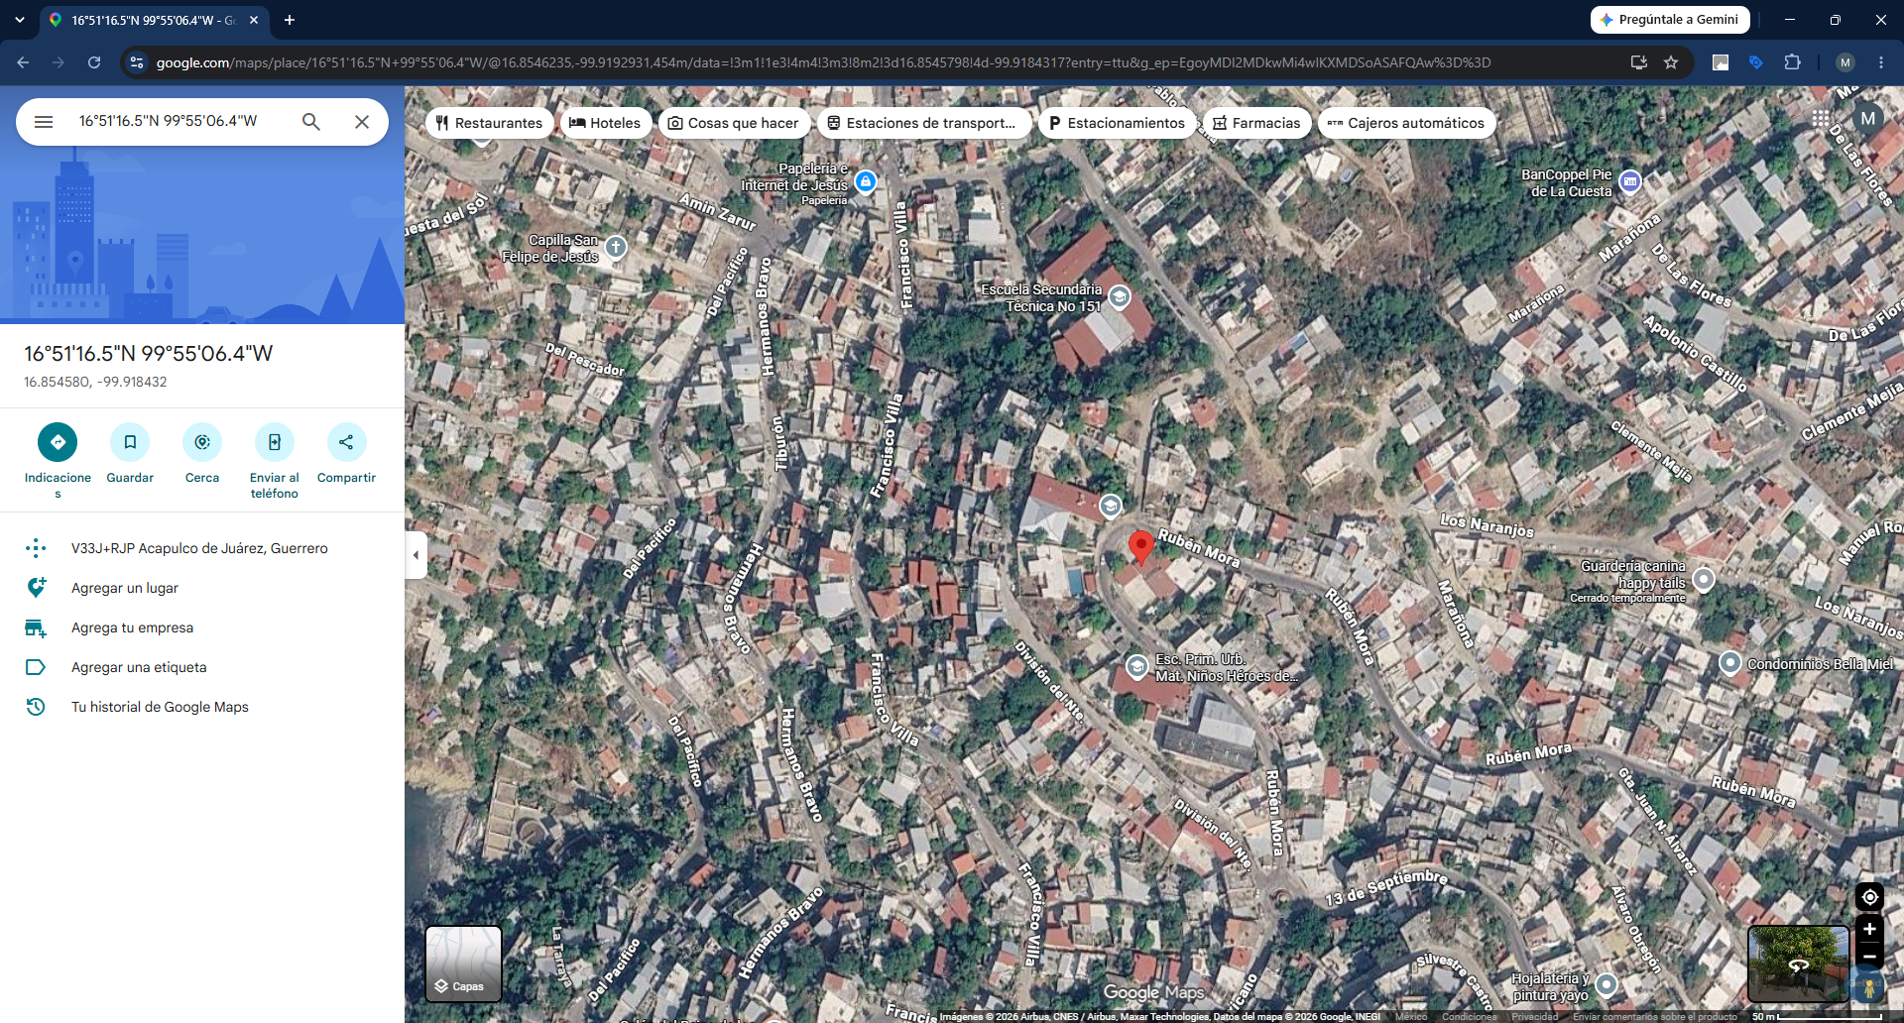Image resolution: width=1904 pixels, height=1023 pixels.
Task: Click the search text field
Action: (178, 122)
